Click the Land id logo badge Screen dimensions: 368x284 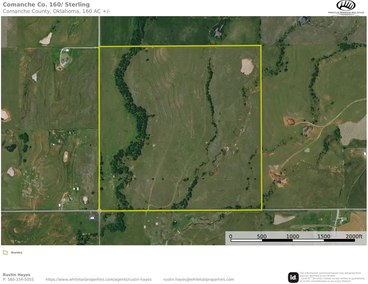[x=293, y=277]
